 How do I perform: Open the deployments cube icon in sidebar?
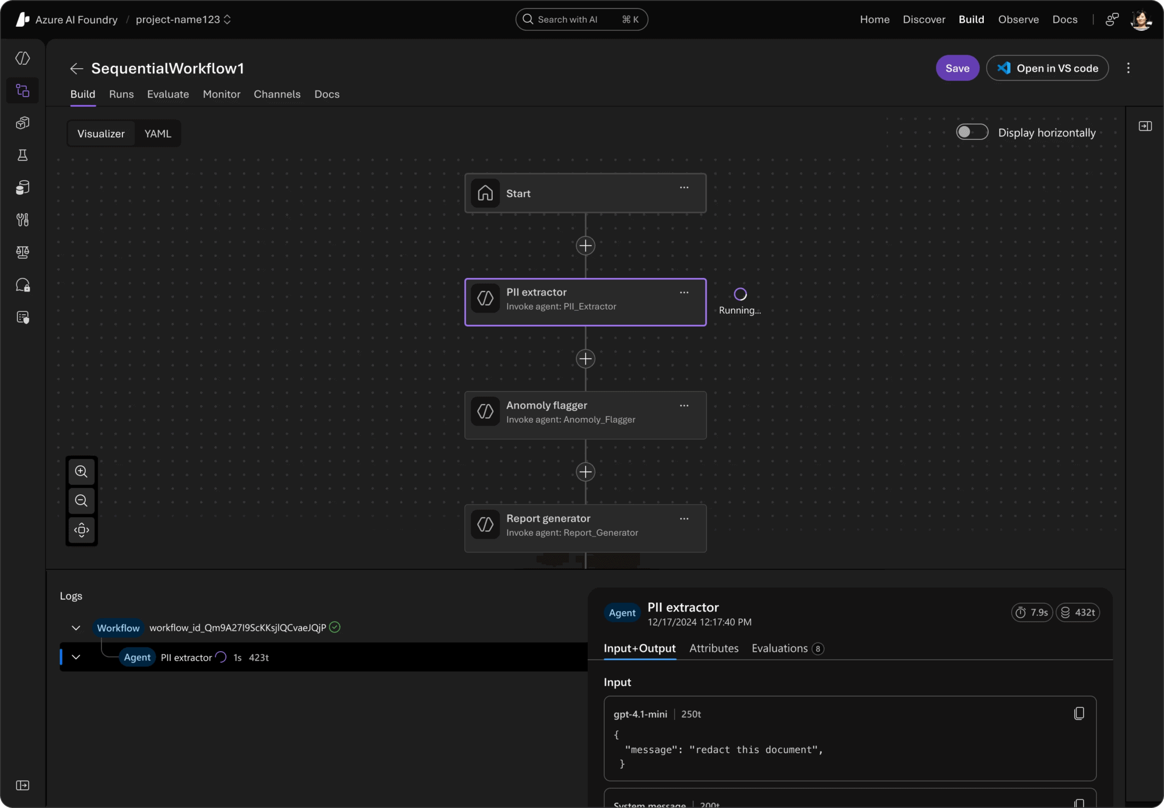point(23,123)
